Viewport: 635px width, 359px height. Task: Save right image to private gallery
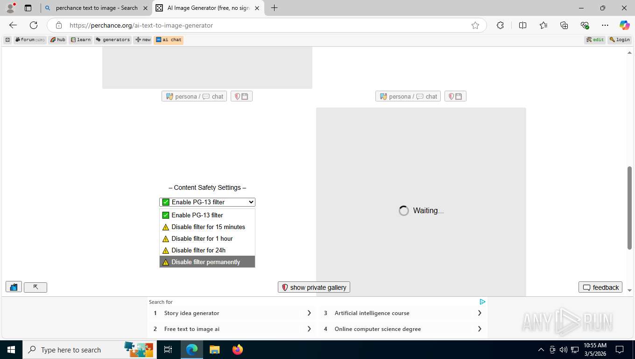[x=455, y=96]
